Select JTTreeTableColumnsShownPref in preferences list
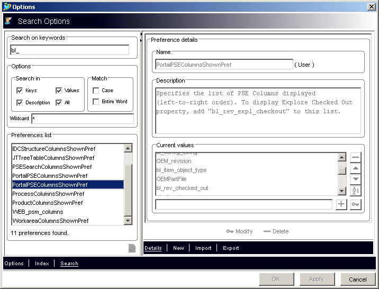 tap(68, 158)
